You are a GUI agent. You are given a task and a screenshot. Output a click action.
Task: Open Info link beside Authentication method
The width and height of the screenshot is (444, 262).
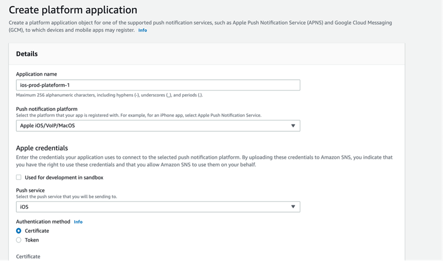point(78,222)
